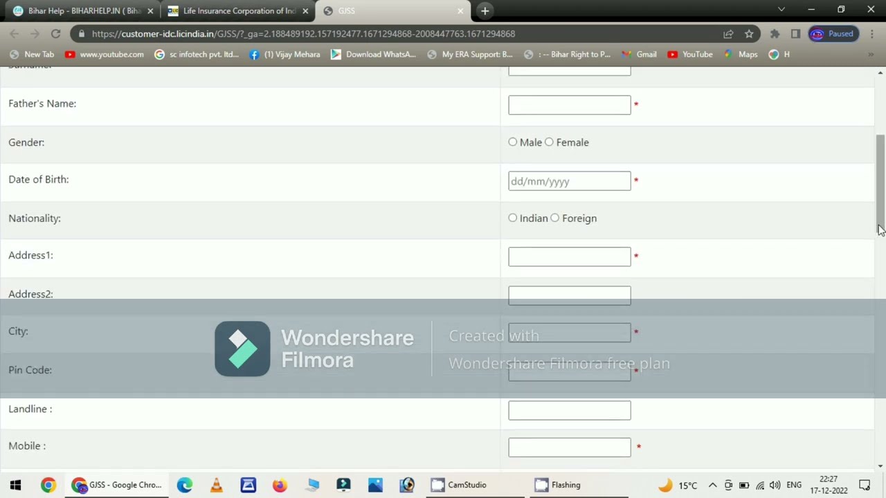Open the Vijay Mehara Facebook bookmark
The width and height of the screenshot is (886, 498).
(284, 54)
